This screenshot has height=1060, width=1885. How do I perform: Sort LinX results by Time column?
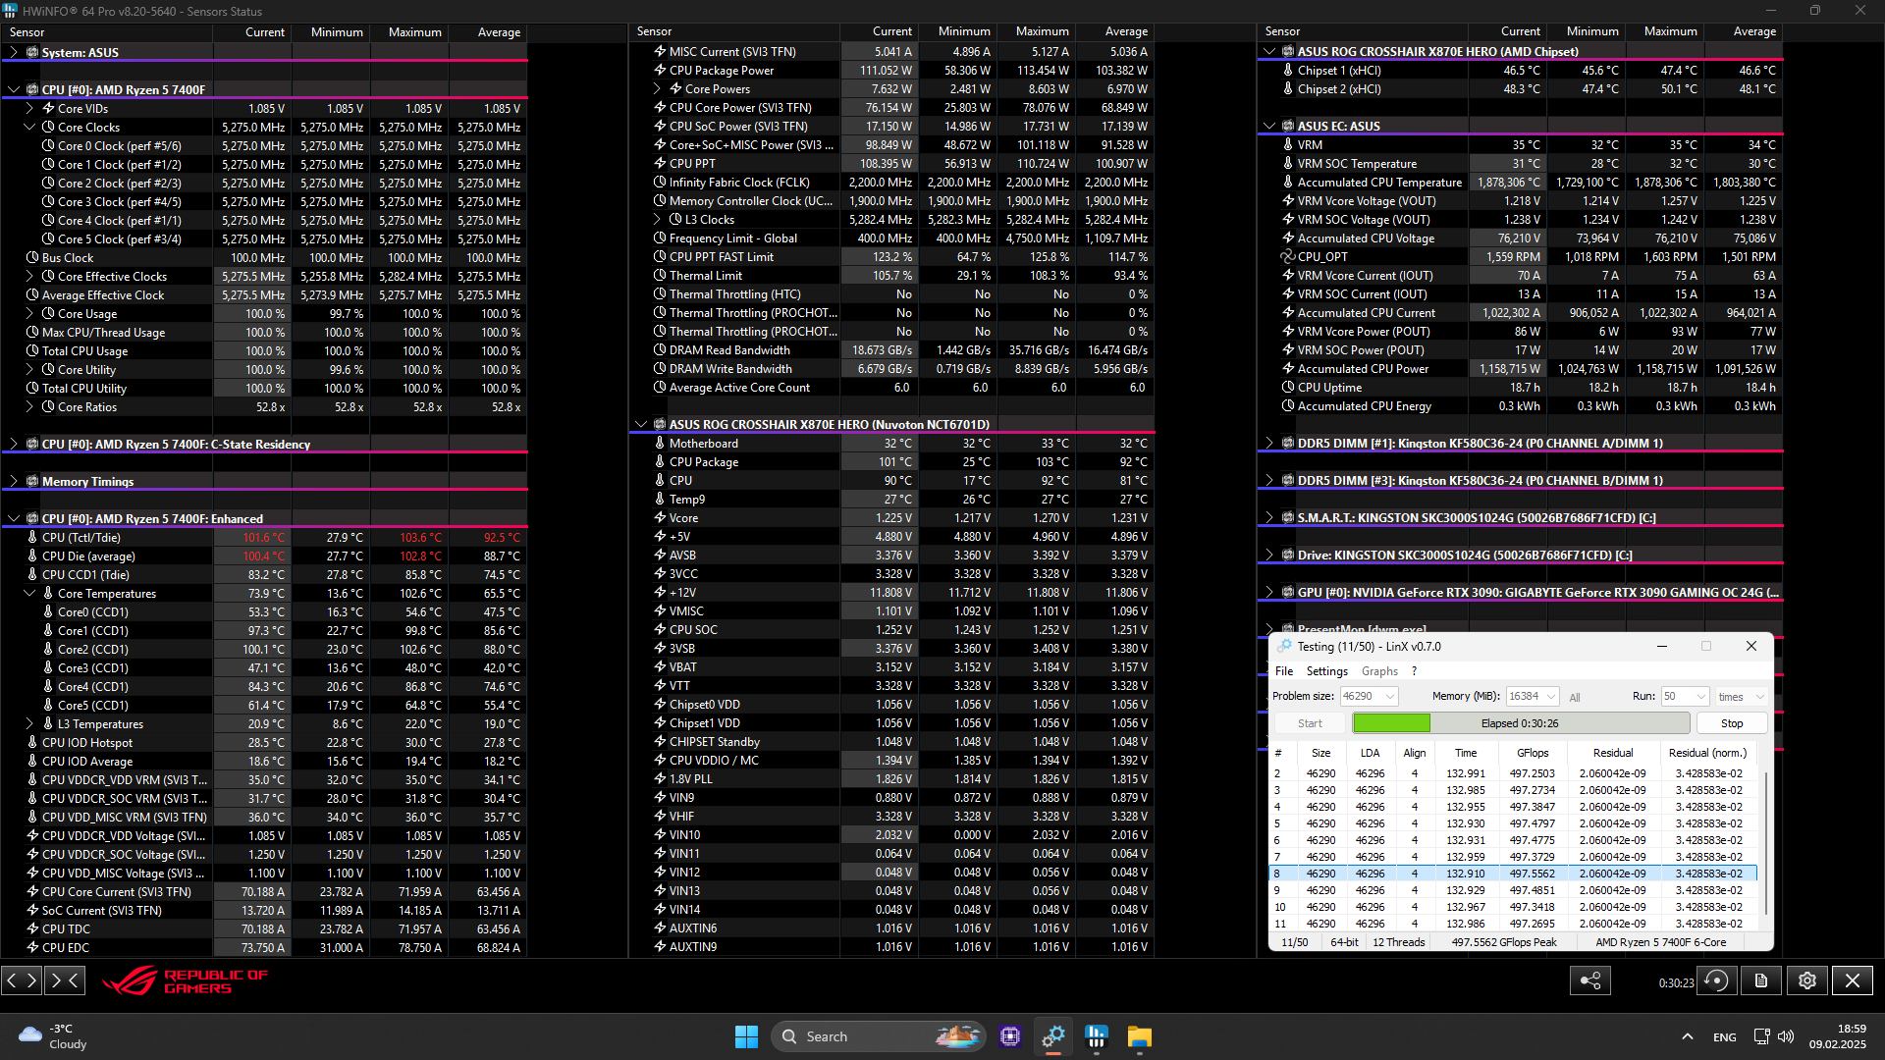pyautogui.click(x=1466, y=753)
